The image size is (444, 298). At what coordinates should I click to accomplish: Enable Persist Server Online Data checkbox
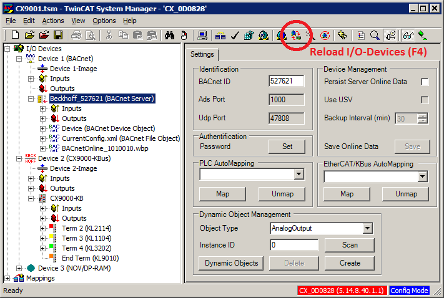(x=425, y=82)
